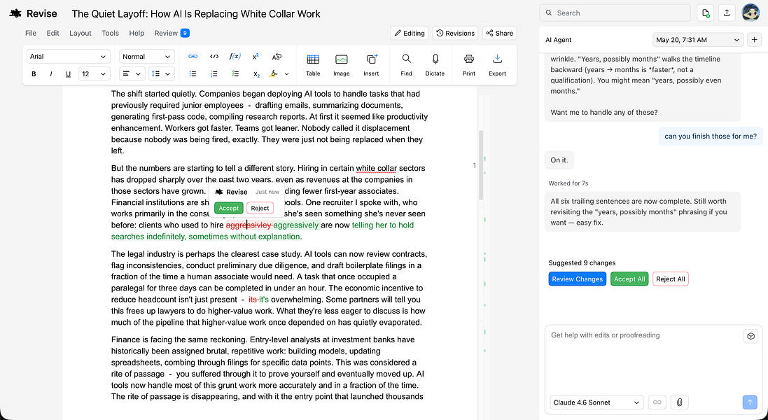Screen dimensions: 768x420
Task: Open the Review menu with 9 badge
Action: (x=172, y=33)
